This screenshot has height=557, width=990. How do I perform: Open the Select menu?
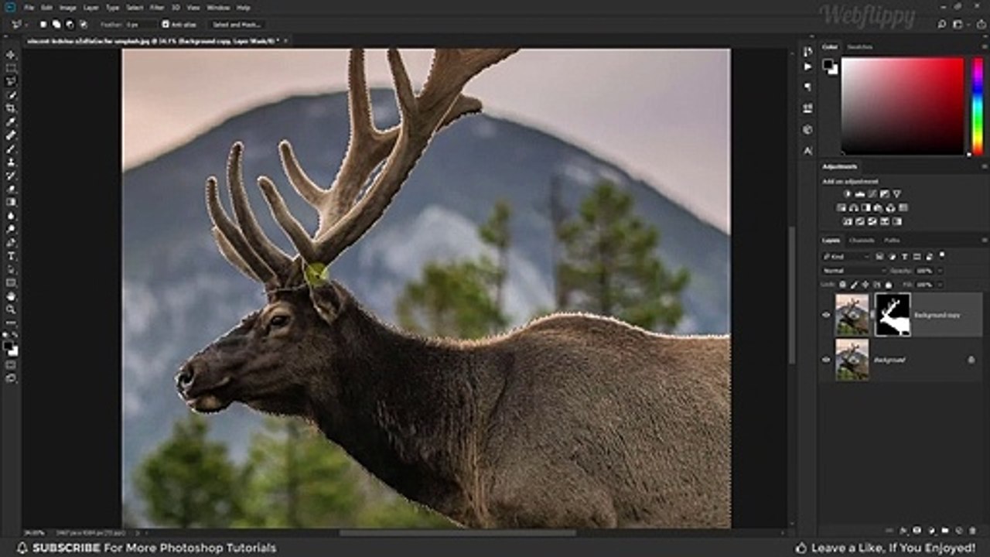click(135, 8)
